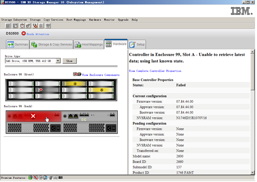Click the 'Pending configuration' heading
The height and width of the screenshot is (182, 257).
point(149,124)
